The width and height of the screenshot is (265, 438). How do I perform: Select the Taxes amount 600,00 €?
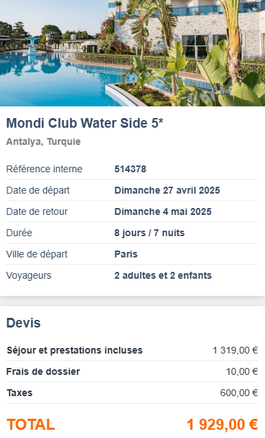pyautogui.click(x=239, y=393)
